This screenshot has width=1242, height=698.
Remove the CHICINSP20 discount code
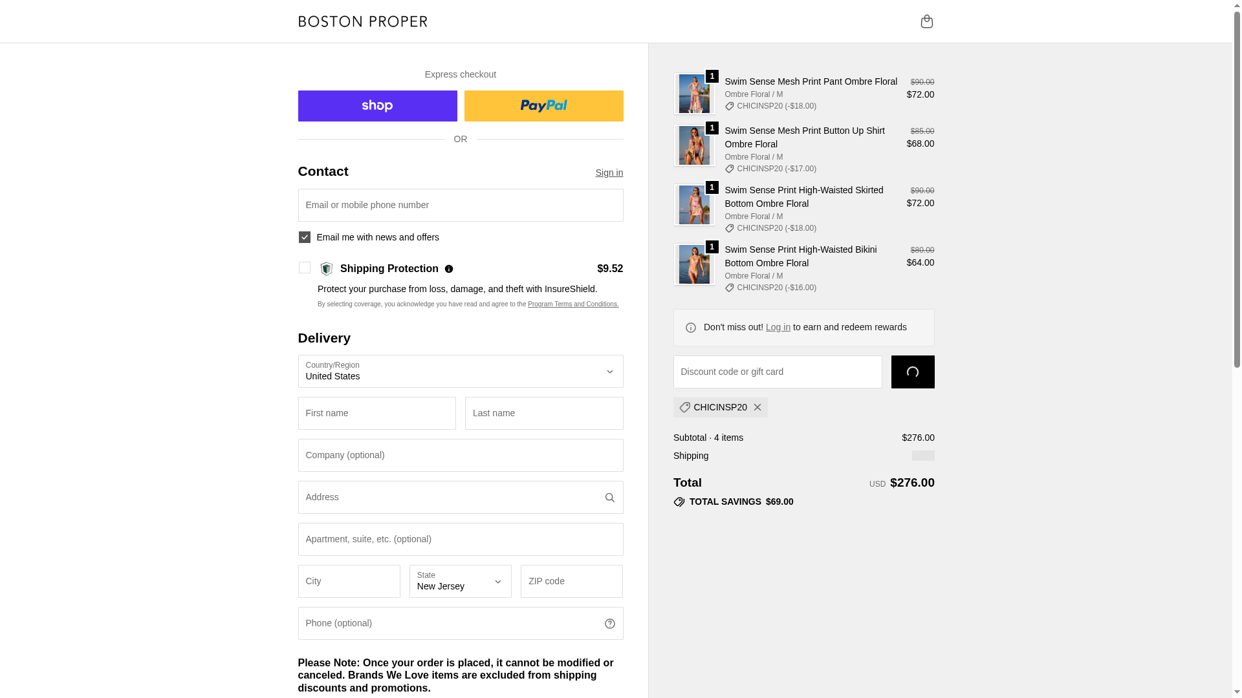757,408
